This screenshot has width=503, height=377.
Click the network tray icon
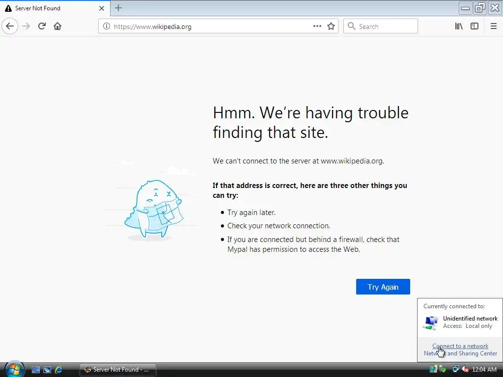tap(455, 369)
